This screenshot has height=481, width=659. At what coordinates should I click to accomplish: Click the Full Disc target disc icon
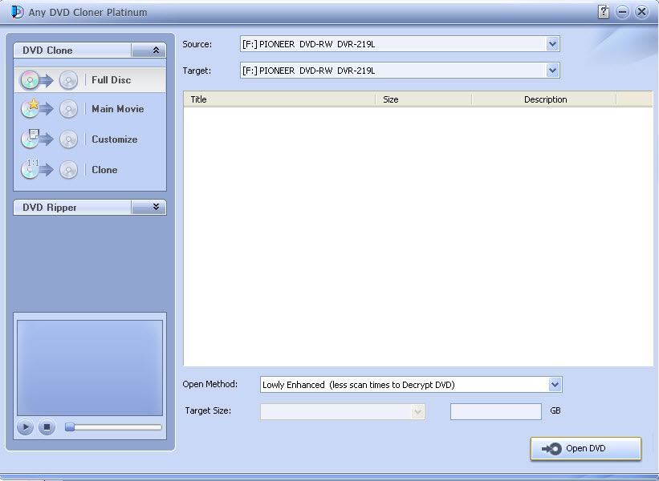click(x=68, y=80)
